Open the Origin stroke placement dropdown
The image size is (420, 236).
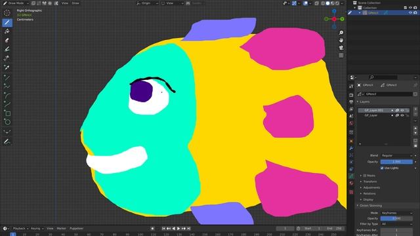147,3
